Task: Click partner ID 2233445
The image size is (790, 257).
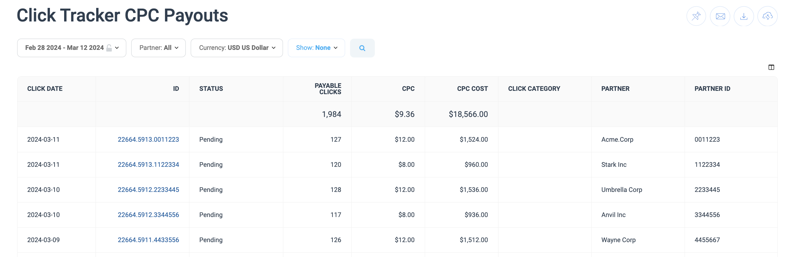Action: (707, 190)
